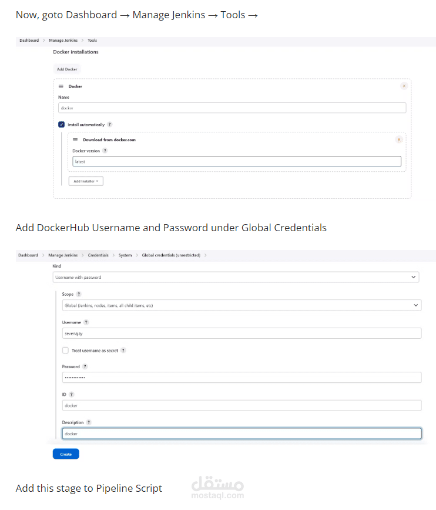
Task: Open Manage Jenkins in the Credentials breadcrumb
Action: (x=63, y=255)
